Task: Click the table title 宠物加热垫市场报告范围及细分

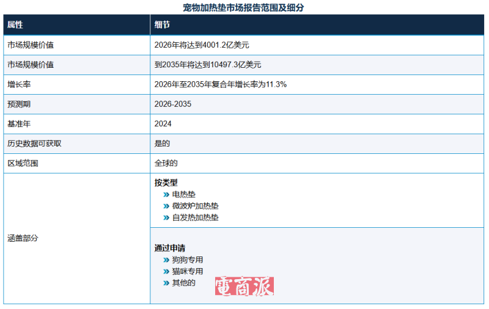Action: tap(244, 7)
